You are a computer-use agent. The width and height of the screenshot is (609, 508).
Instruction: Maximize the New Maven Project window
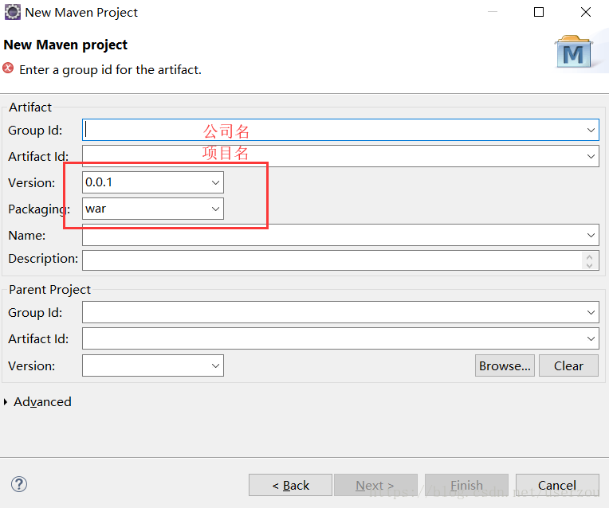point(539,12)
